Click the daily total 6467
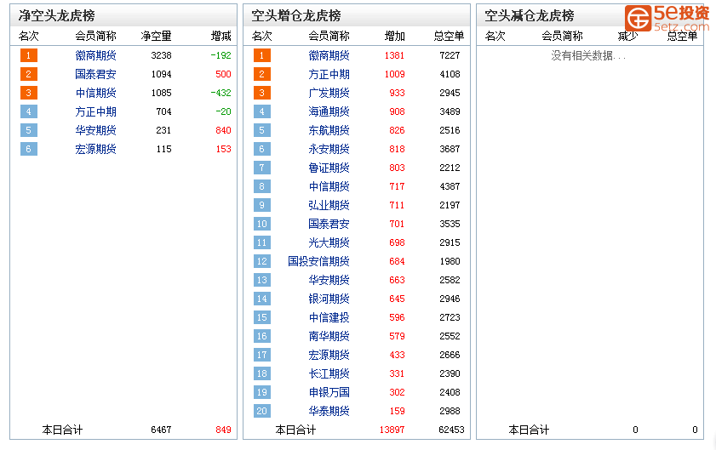This screenshot has height=450, width=716. point(161,430)
